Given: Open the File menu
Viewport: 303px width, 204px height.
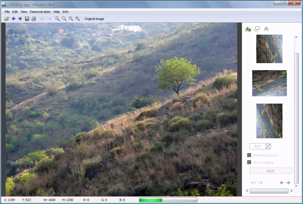Looking at the screenshot, I should click(7, 12).
